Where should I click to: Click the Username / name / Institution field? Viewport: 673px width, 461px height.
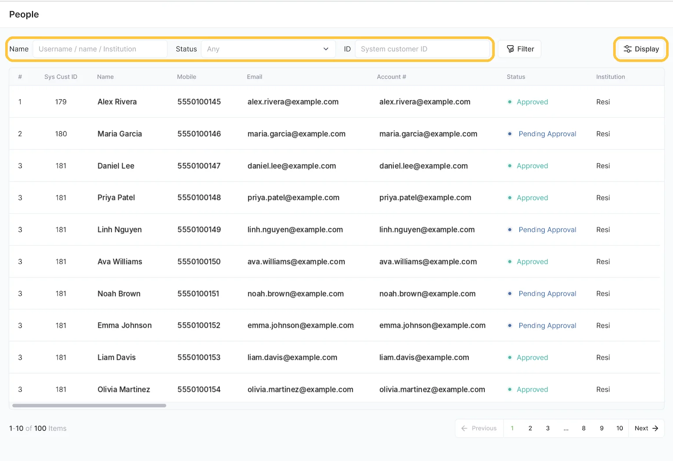(100, 49)
